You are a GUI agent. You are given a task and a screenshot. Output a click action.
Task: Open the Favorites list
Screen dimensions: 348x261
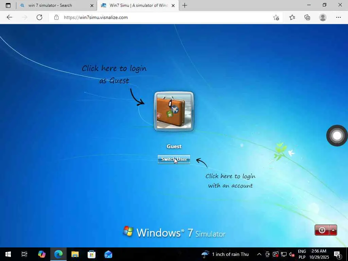[292, 17]
